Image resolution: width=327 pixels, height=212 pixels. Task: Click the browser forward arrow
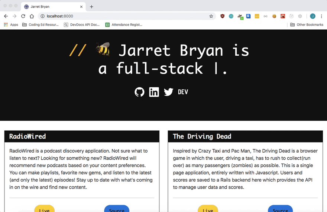(x=14, y=16)
